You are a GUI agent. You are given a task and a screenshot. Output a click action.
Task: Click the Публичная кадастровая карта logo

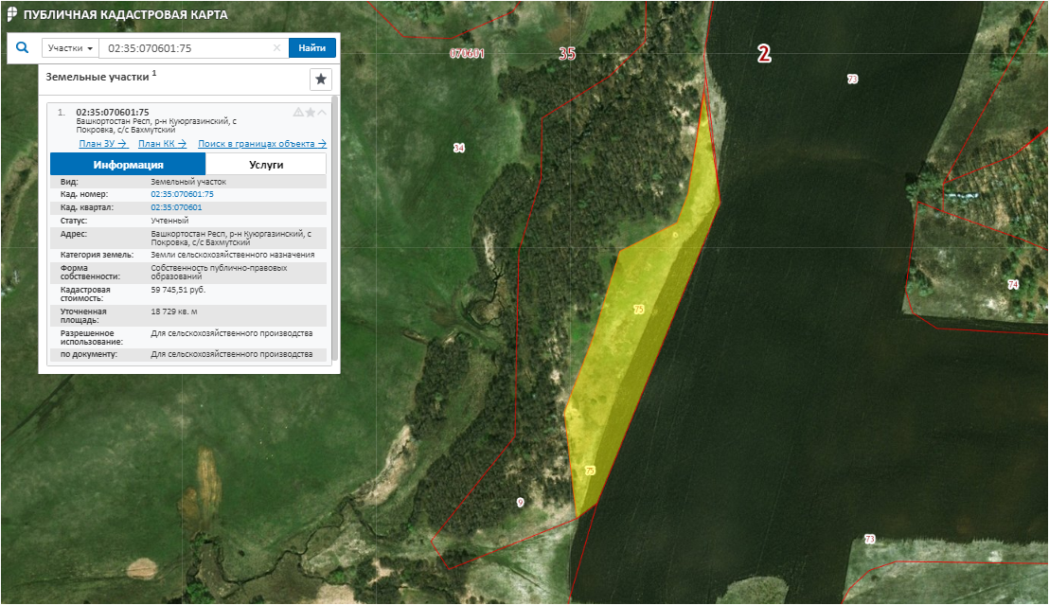(x=11, y=15)
